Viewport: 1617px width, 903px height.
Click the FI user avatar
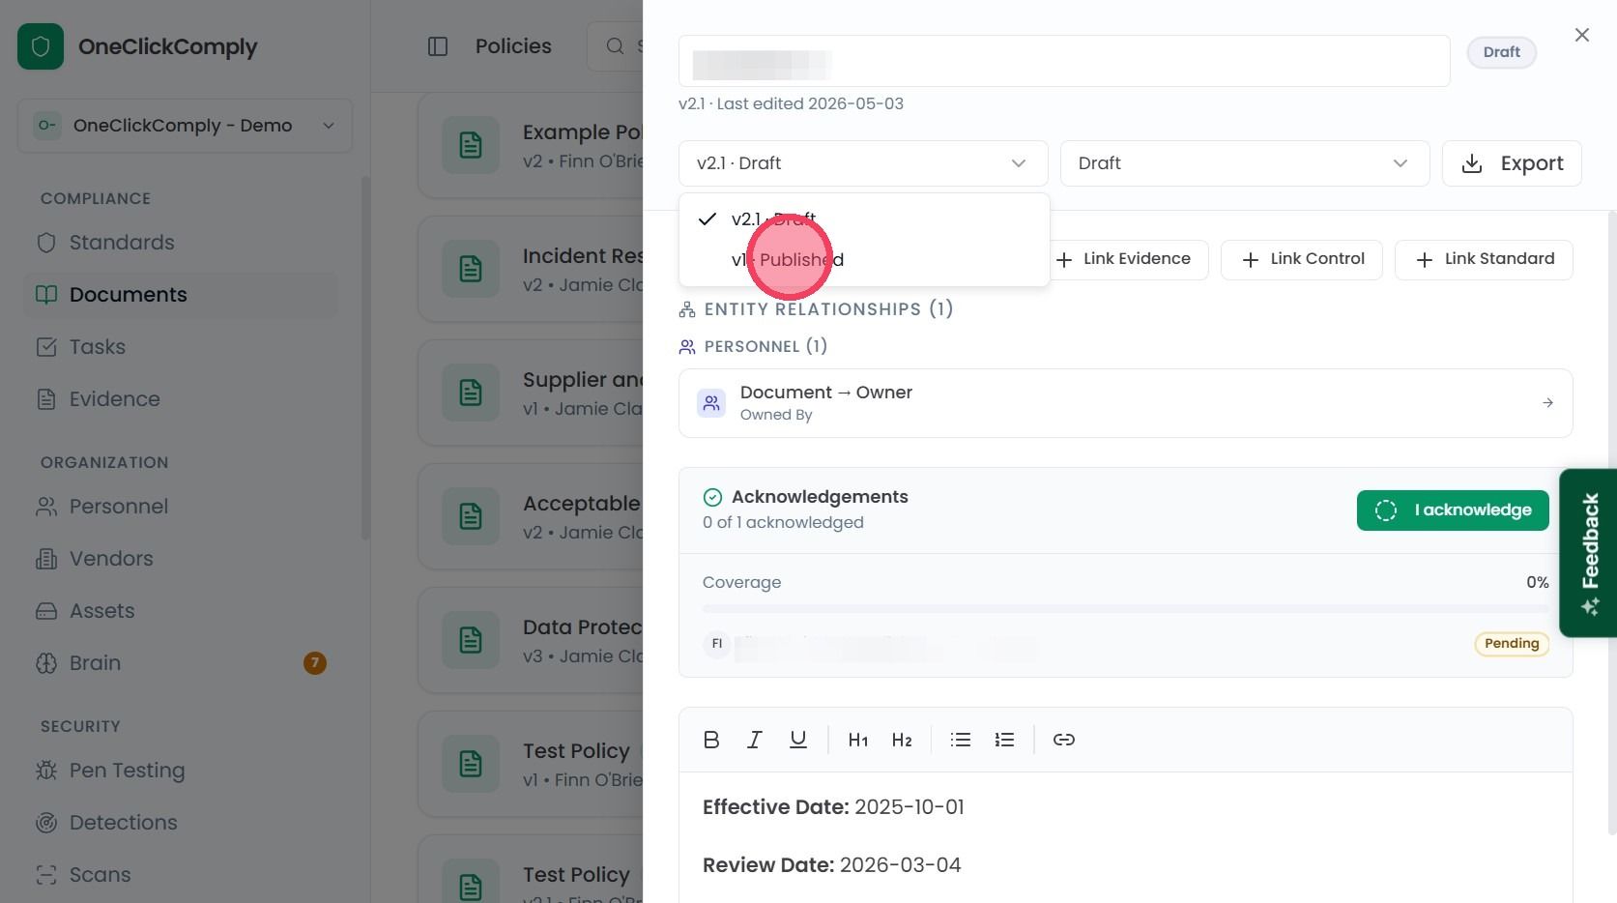pyautogui.click(x=717, y=644)
